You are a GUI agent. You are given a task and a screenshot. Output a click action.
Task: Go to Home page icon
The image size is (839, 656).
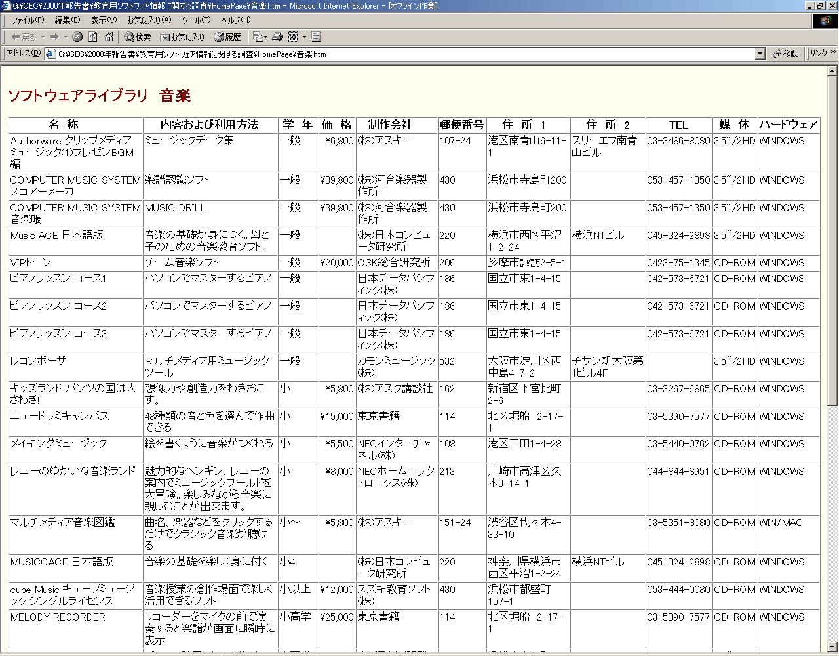[x=109, y=37]
